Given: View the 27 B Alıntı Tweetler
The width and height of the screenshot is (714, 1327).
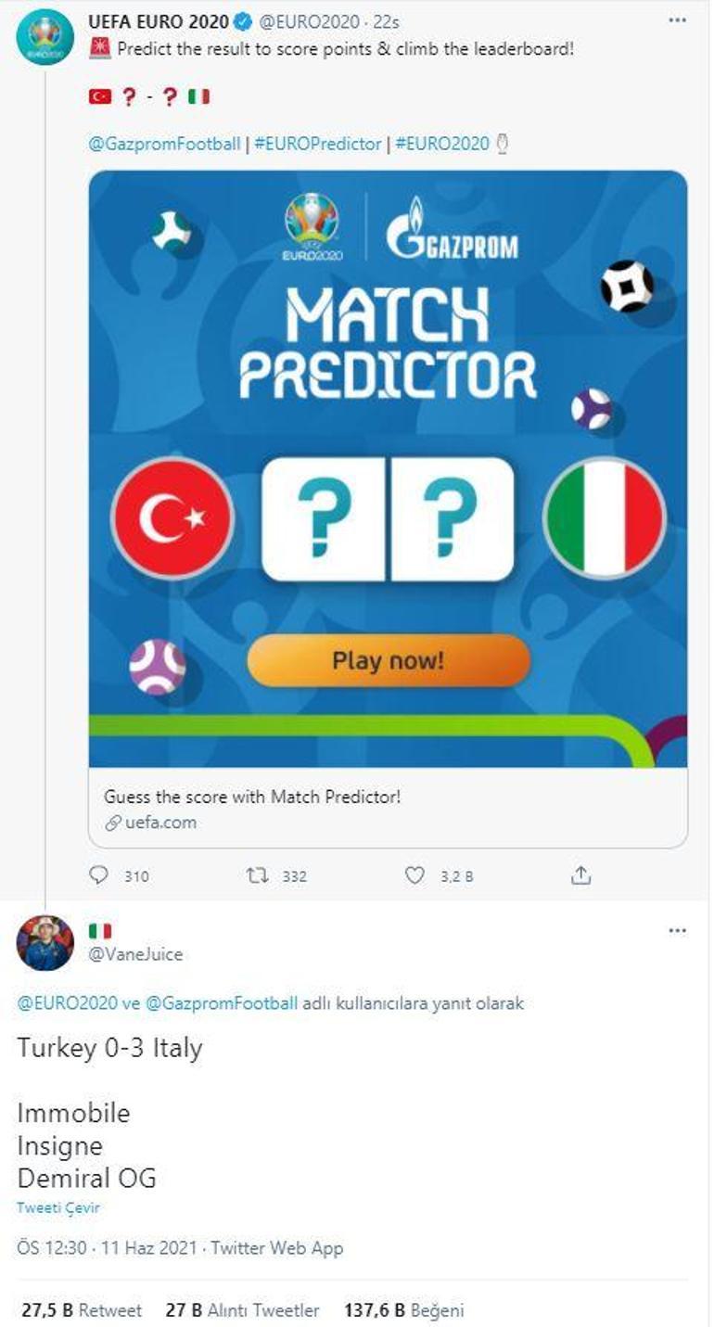Looking at the screenshot, I should click(x=242, y=1310).
